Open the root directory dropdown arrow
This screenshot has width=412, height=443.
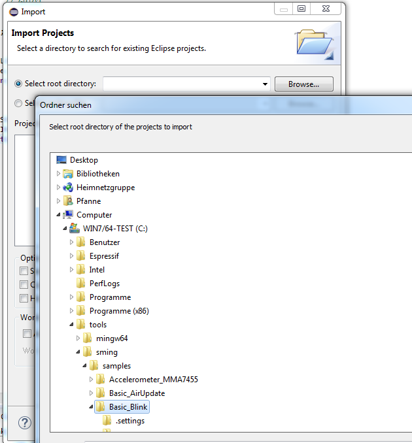pos(265,84)
